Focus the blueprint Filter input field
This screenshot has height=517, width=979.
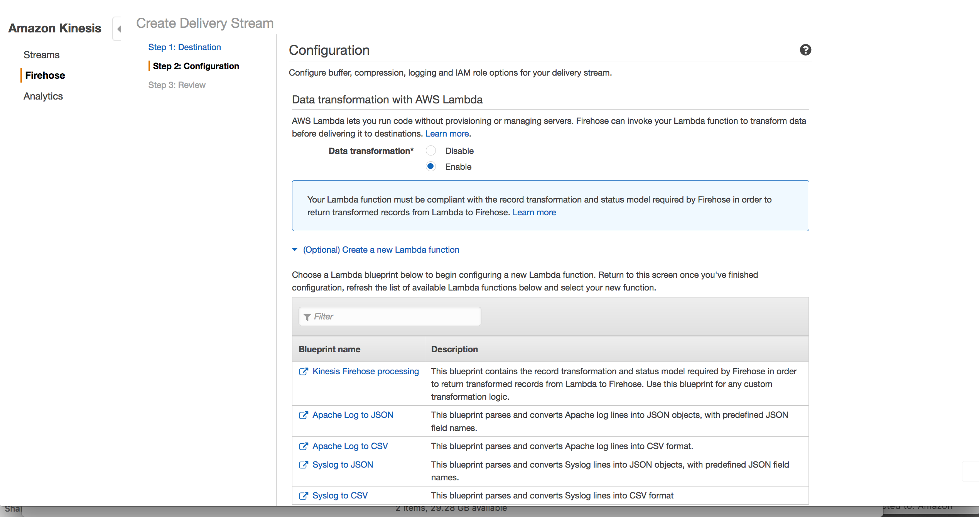tap(393, 316)
